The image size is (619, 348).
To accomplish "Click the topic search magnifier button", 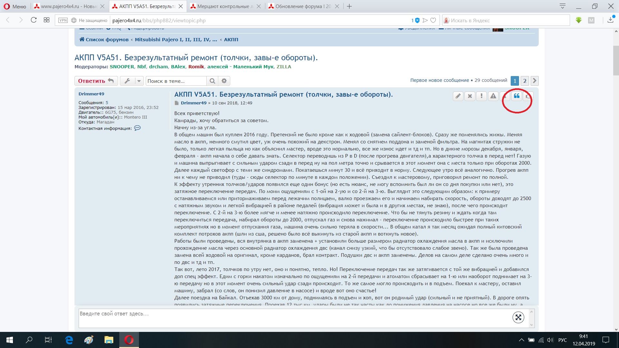I will [212, 81].
